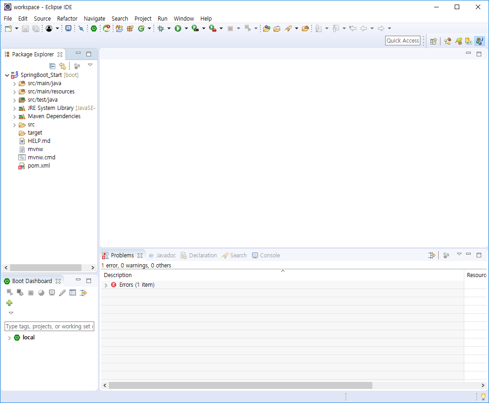This screenshot has height=403, width=489.
Task: Expand the src/main/java folder
Action: coord(14,84)
